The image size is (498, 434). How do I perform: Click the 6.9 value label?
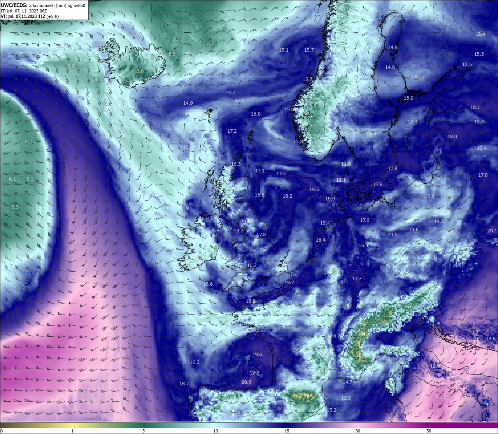click(94, 79)
